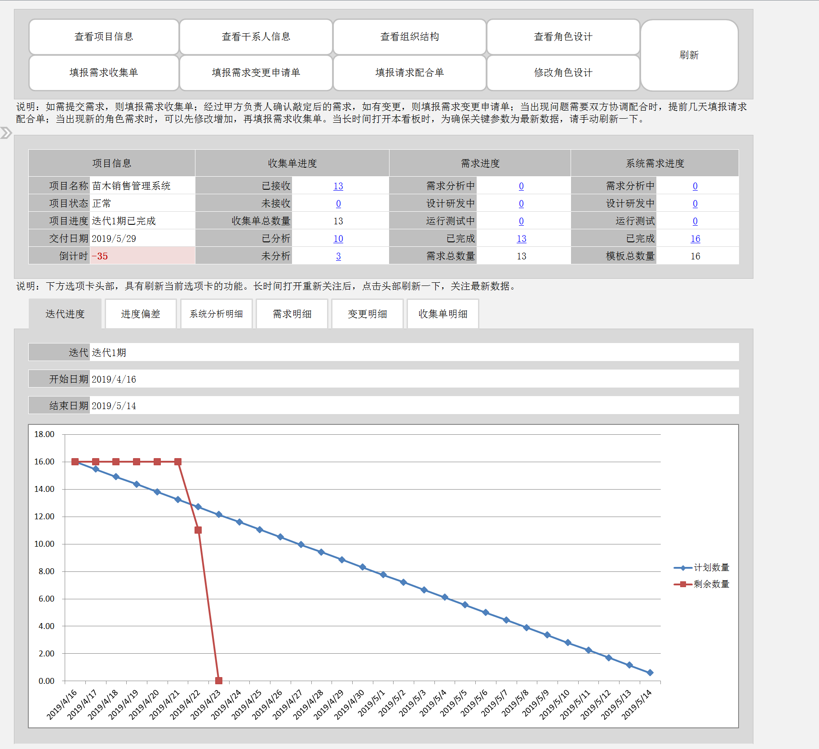Switch to the 进度偏差 tab

click(141, 314)
